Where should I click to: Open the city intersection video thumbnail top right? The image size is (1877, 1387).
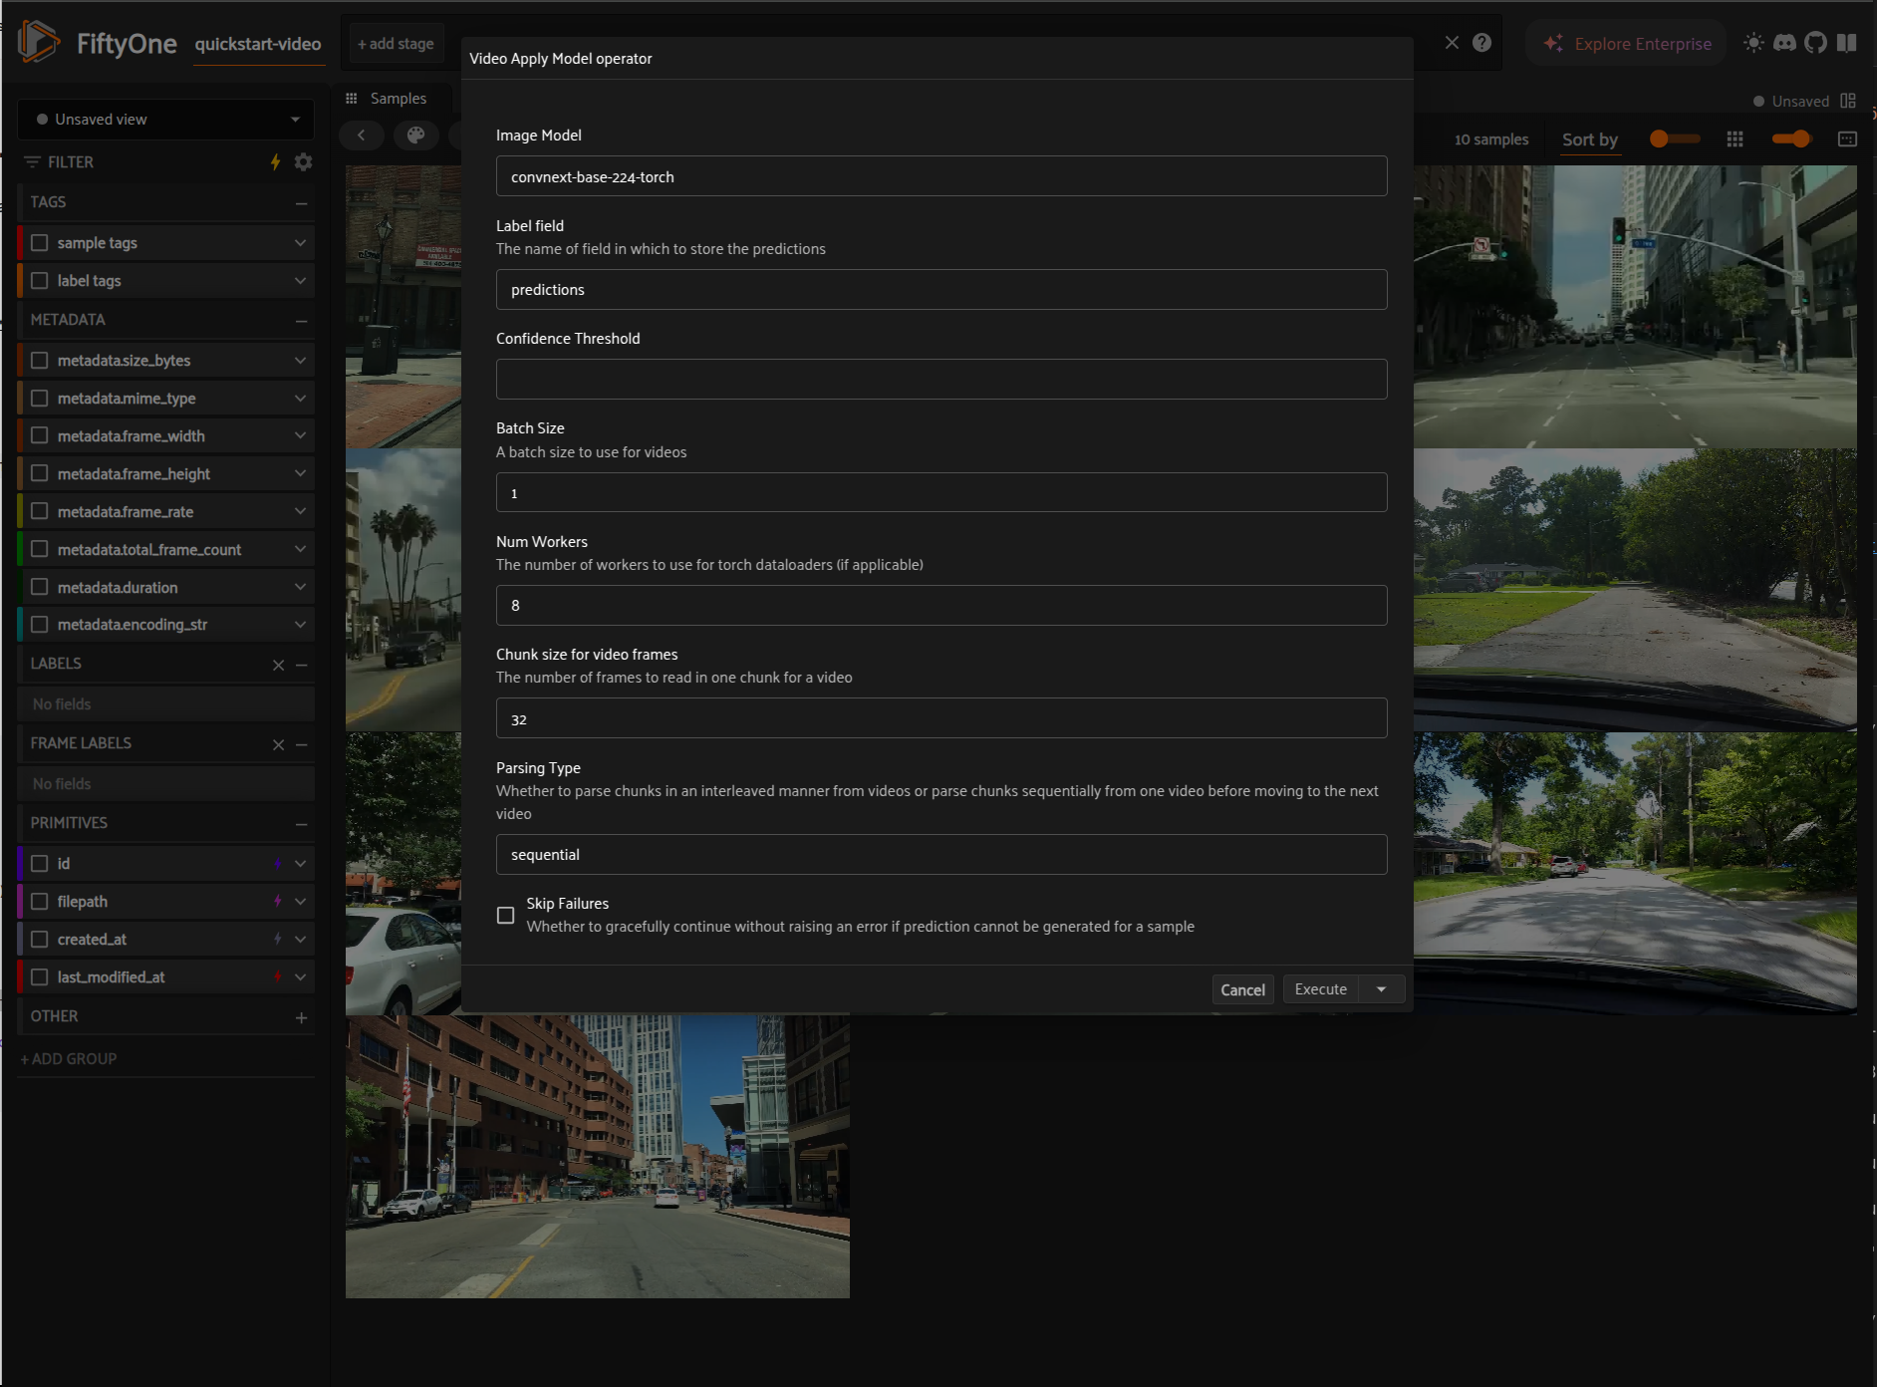pos(1635,307)
